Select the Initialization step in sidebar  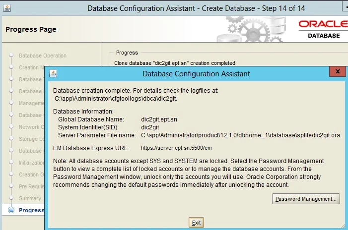click(x=31, y=163)
